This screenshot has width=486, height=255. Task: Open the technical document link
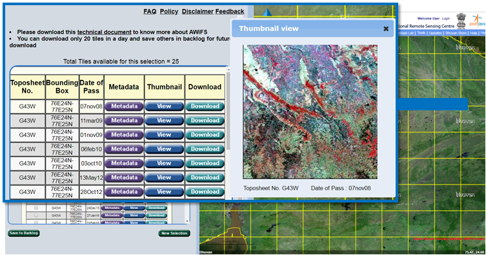tap(104, 32)
